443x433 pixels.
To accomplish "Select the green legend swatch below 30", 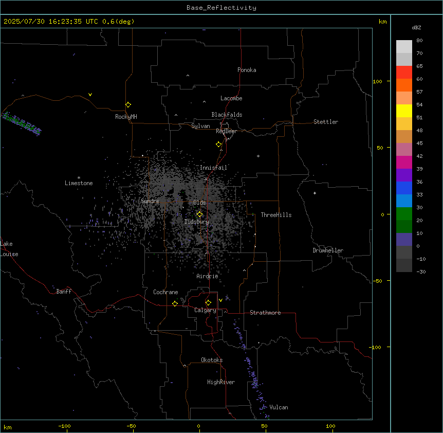I will [x=404, y=214].
